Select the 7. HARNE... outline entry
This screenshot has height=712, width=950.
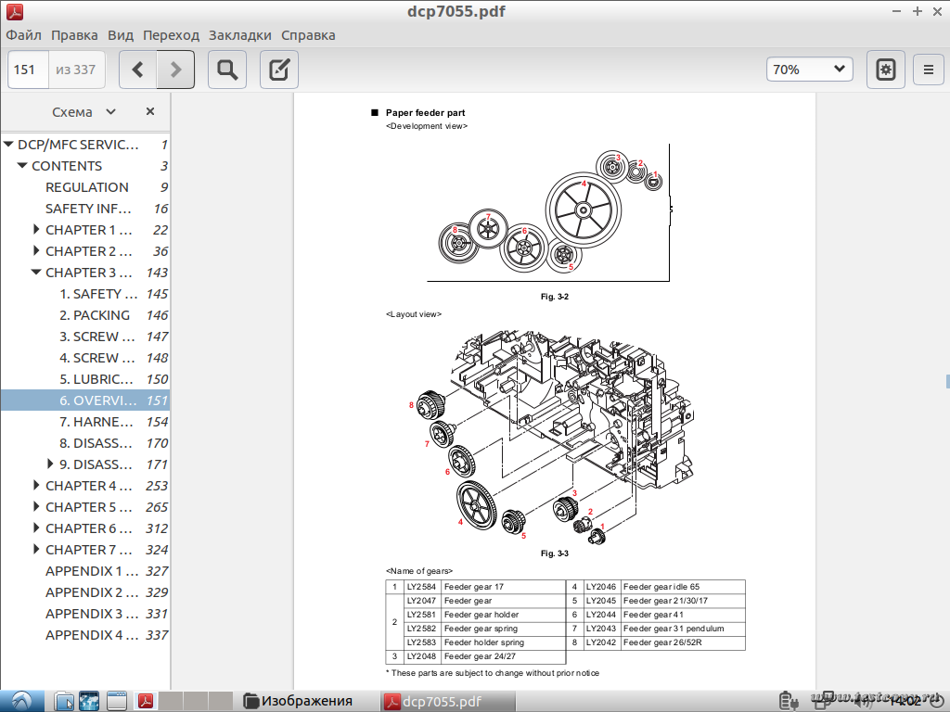96,422
